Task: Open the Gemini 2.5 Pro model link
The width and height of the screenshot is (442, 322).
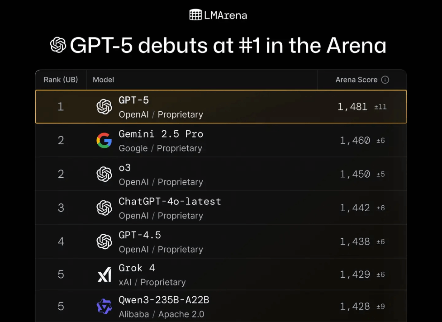Action: pos(161,134)
